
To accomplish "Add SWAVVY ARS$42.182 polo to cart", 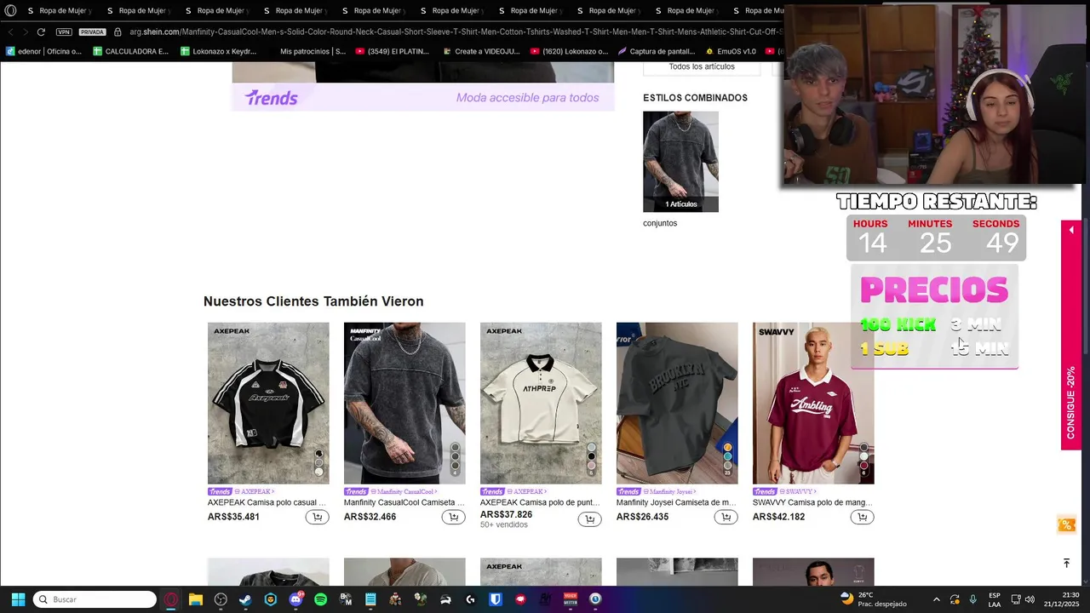I will [x=862, y=517].
